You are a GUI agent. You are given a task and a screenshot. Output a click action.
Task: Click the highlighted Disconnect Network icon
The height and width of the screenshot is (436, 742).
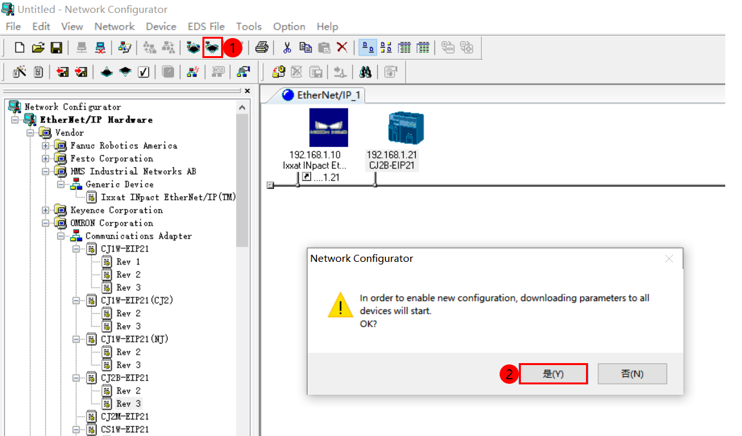click(x=212, y=47)
